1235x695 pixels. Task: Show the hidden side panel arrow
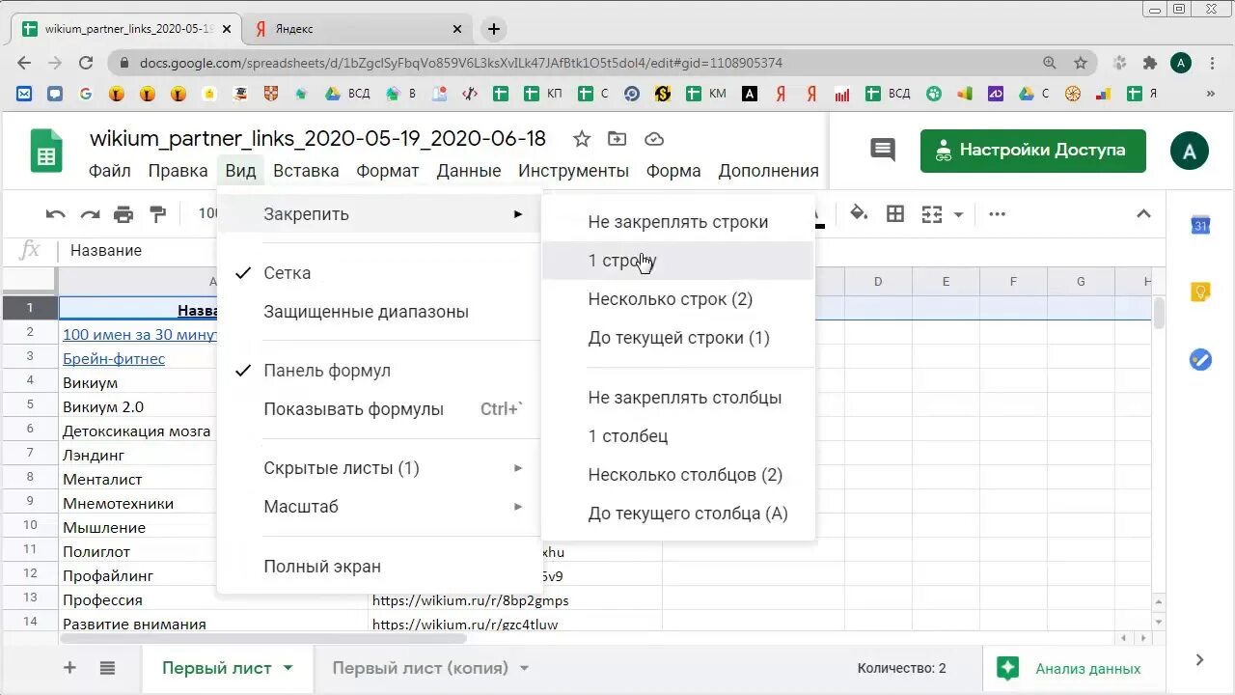(1199, 660)
